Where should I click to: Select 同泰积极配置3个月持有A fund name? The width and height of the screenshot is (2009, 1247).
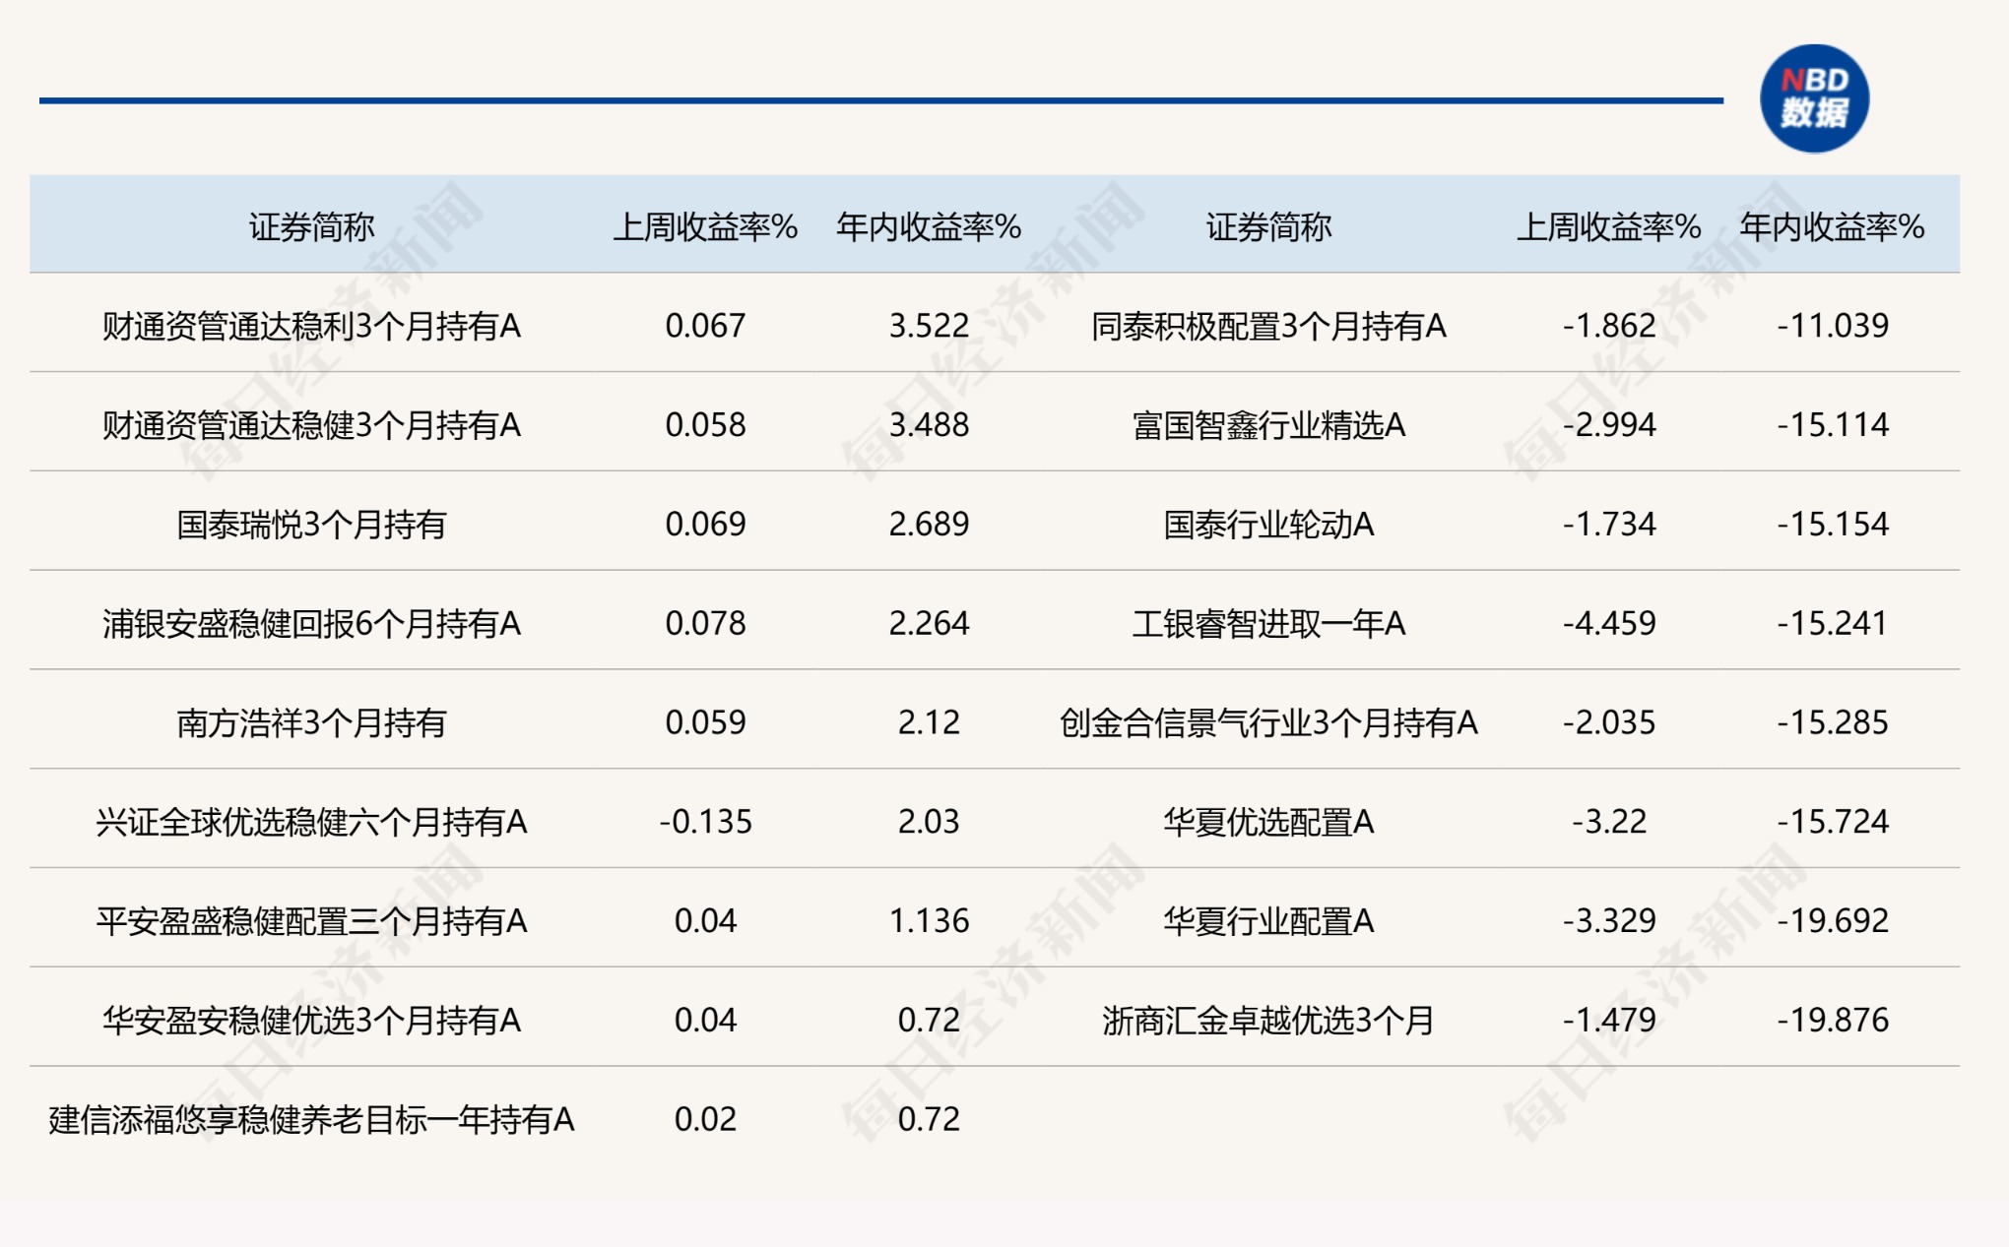[x=1267, y=326]
